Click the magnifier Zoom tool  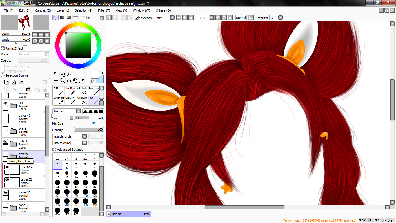click(62, 81)
